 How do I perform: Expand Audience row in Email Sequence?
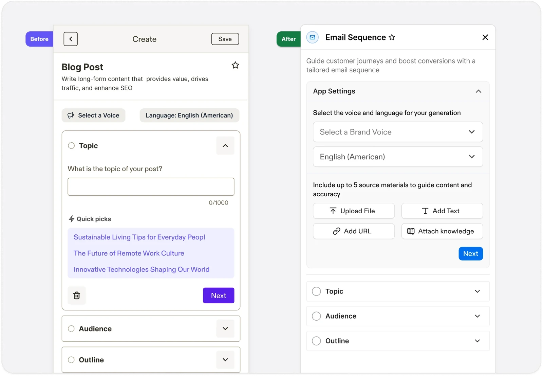coord(398,316)
